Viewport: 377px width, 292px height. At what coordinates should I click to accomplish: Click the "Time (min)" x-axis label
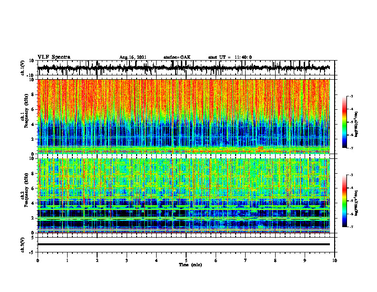[x=190, y=265]
